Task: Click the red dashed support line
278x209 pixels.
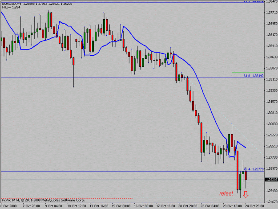Action: 133,198
